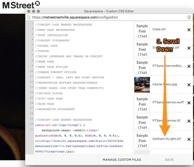Delete the PTSans-Narrow.ttf file

tap(189, 121)
